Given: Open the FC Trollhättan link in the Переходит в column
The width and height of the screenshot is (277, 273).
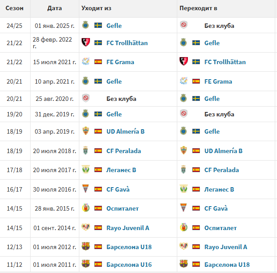Looking at the screenshot, I should point(225,62).
